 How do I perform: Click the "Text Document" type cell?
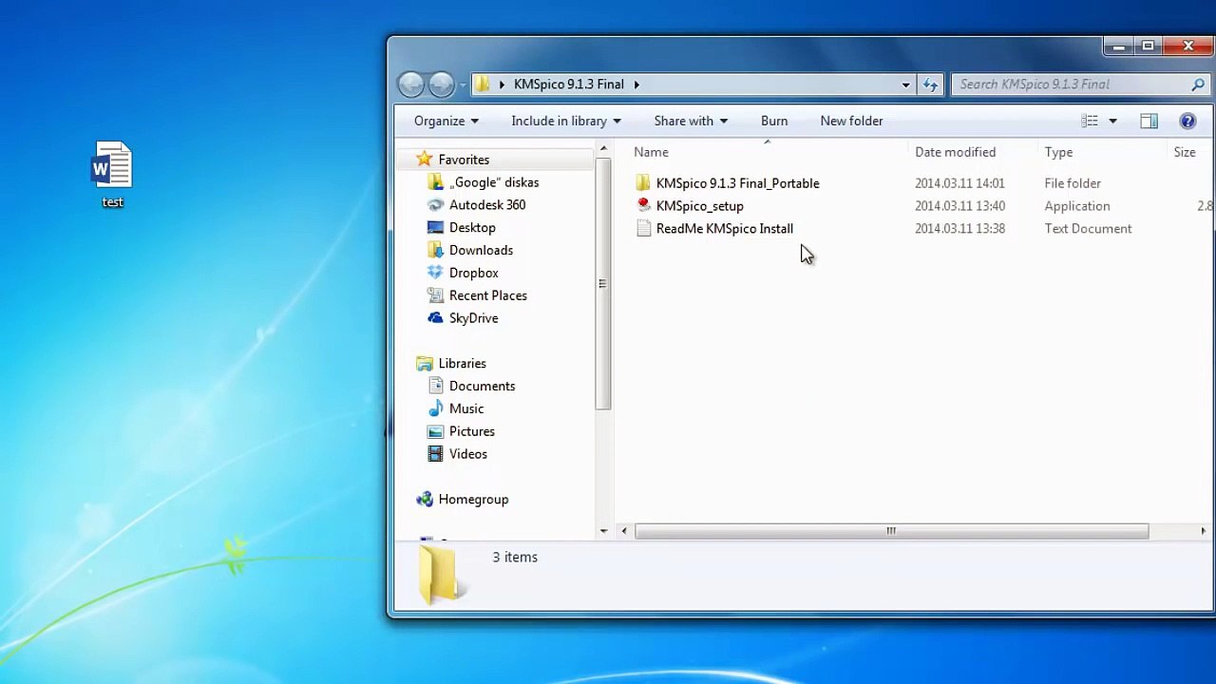[x=1088, y=229]
